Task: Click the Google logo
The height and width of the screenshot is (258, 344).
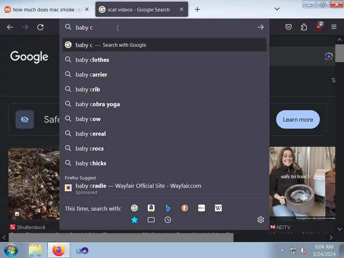Action: (29, 57)
